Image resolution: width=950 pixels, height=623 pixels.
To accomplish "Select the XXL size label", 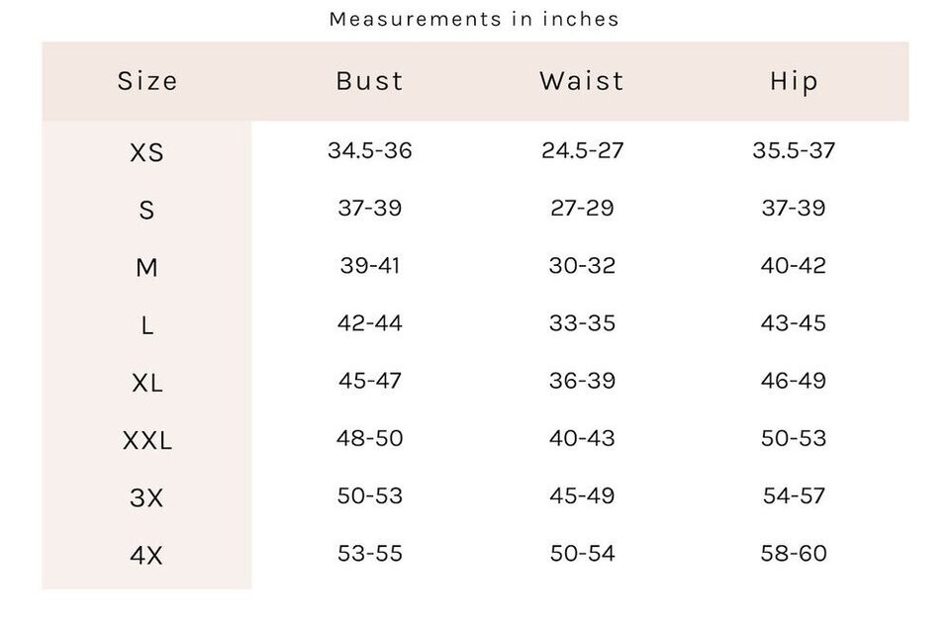I will (147, 441).
